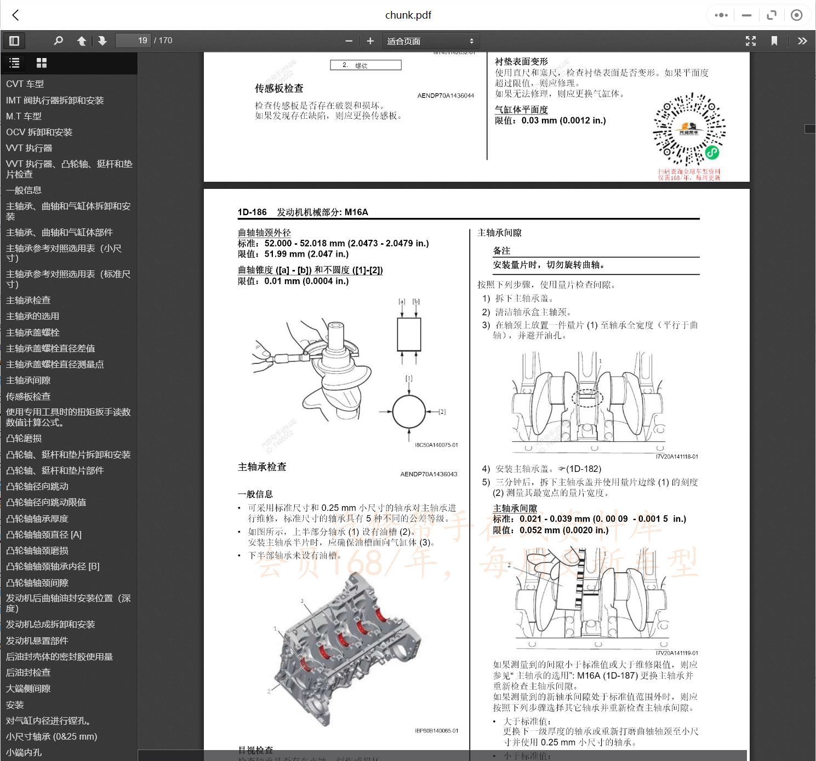
Task: Navigate back with the top-left arrow
Action: tap(15, 15)
